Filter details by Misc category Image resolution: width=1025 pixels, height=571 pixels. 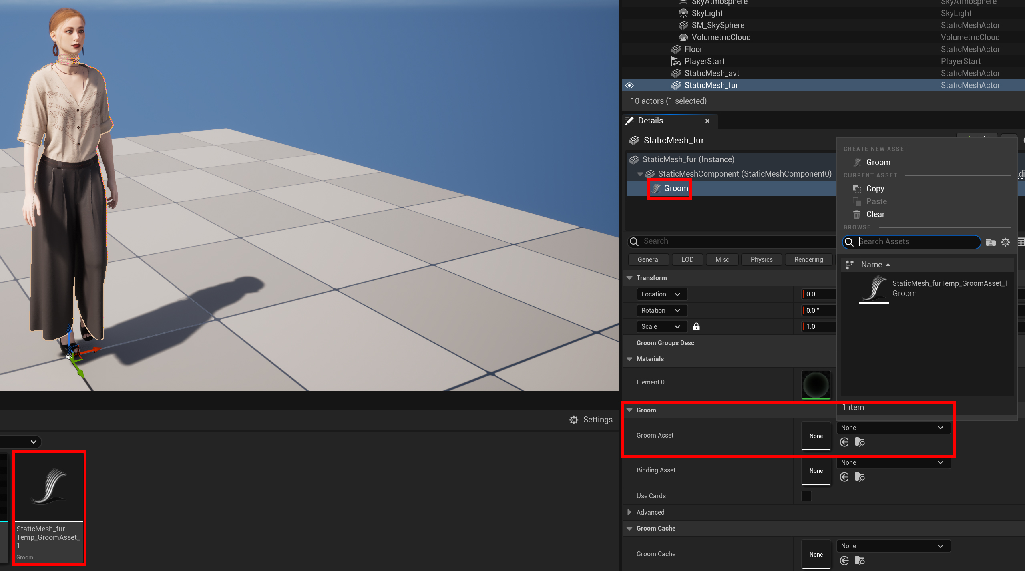[722, 259]
